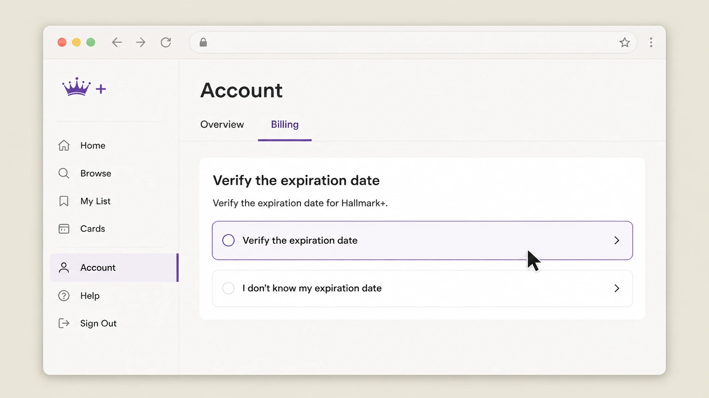Viewport: 709px width, 398px height.
Task: Click the Cards icon in the sidebar
Action: point(64,229)
